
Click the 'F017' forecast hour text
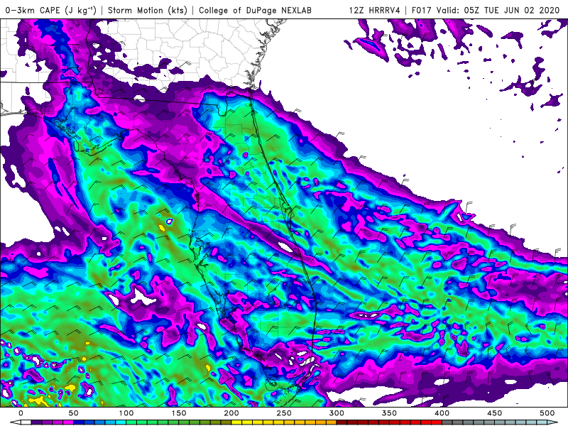422,10
